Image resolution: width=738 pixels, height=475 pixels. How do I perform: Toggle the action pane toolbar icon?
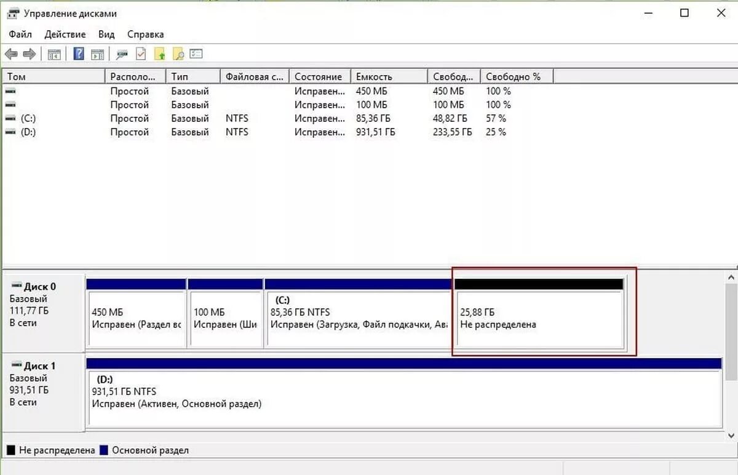click(x=97, y=54)
